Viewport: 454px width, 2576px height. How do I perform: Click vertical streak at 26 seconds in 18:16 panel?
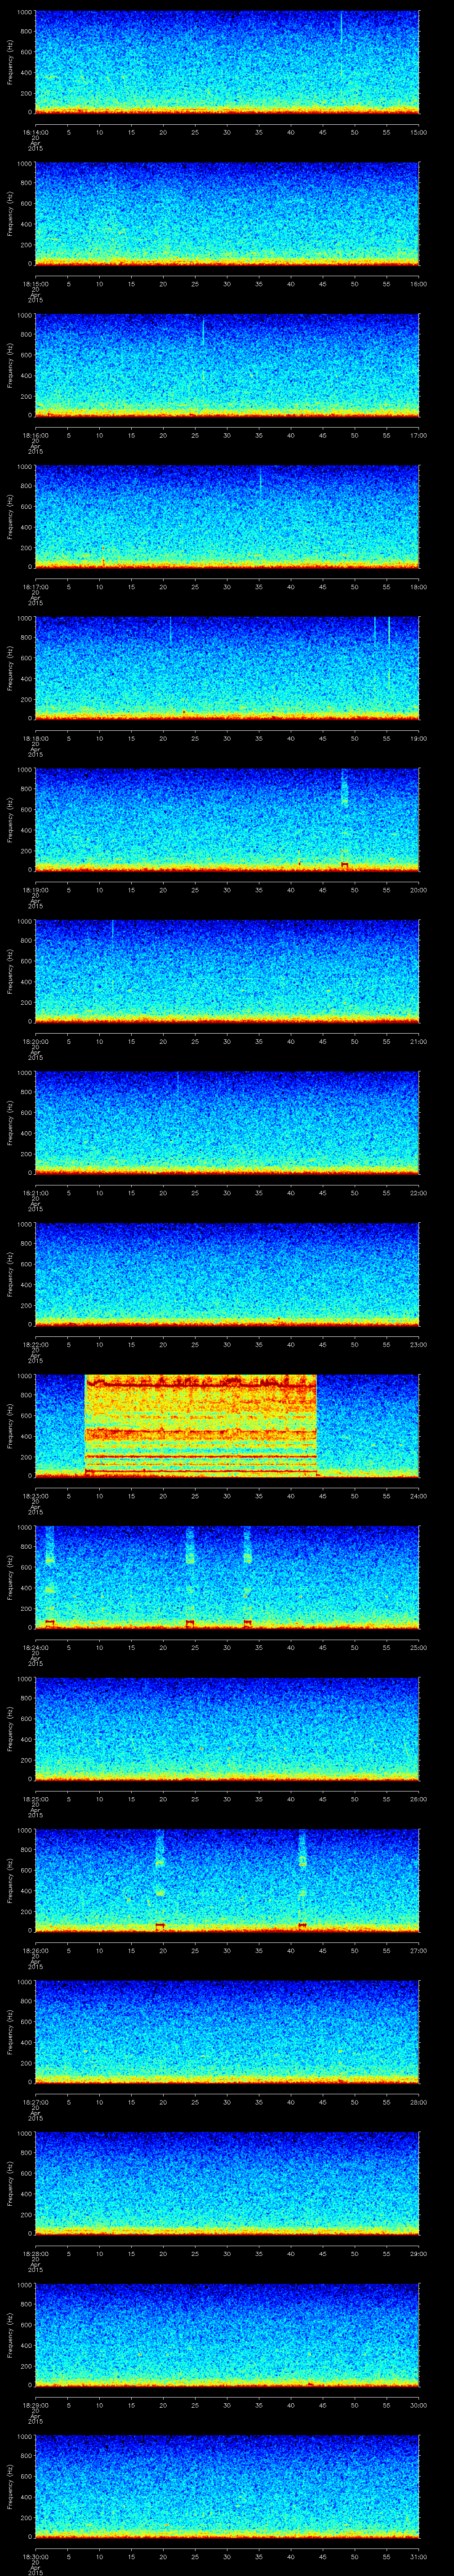[203, 332]
